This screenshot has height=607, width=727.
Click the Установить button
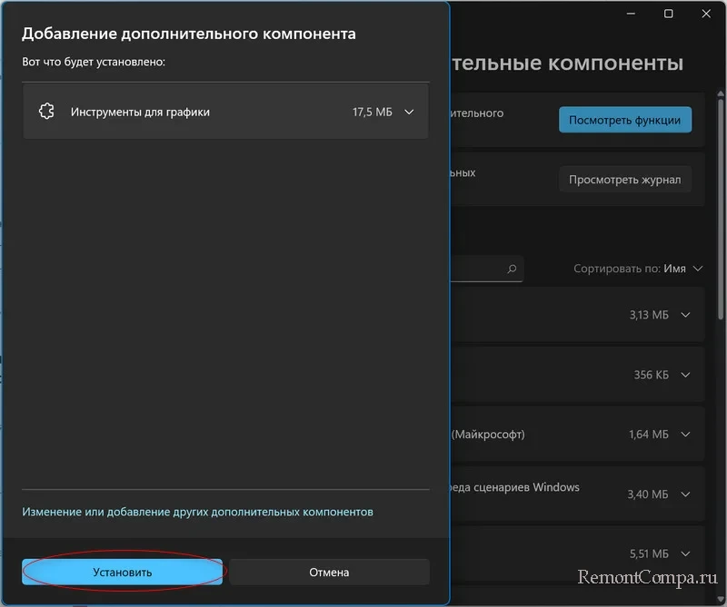click(123, 572)
